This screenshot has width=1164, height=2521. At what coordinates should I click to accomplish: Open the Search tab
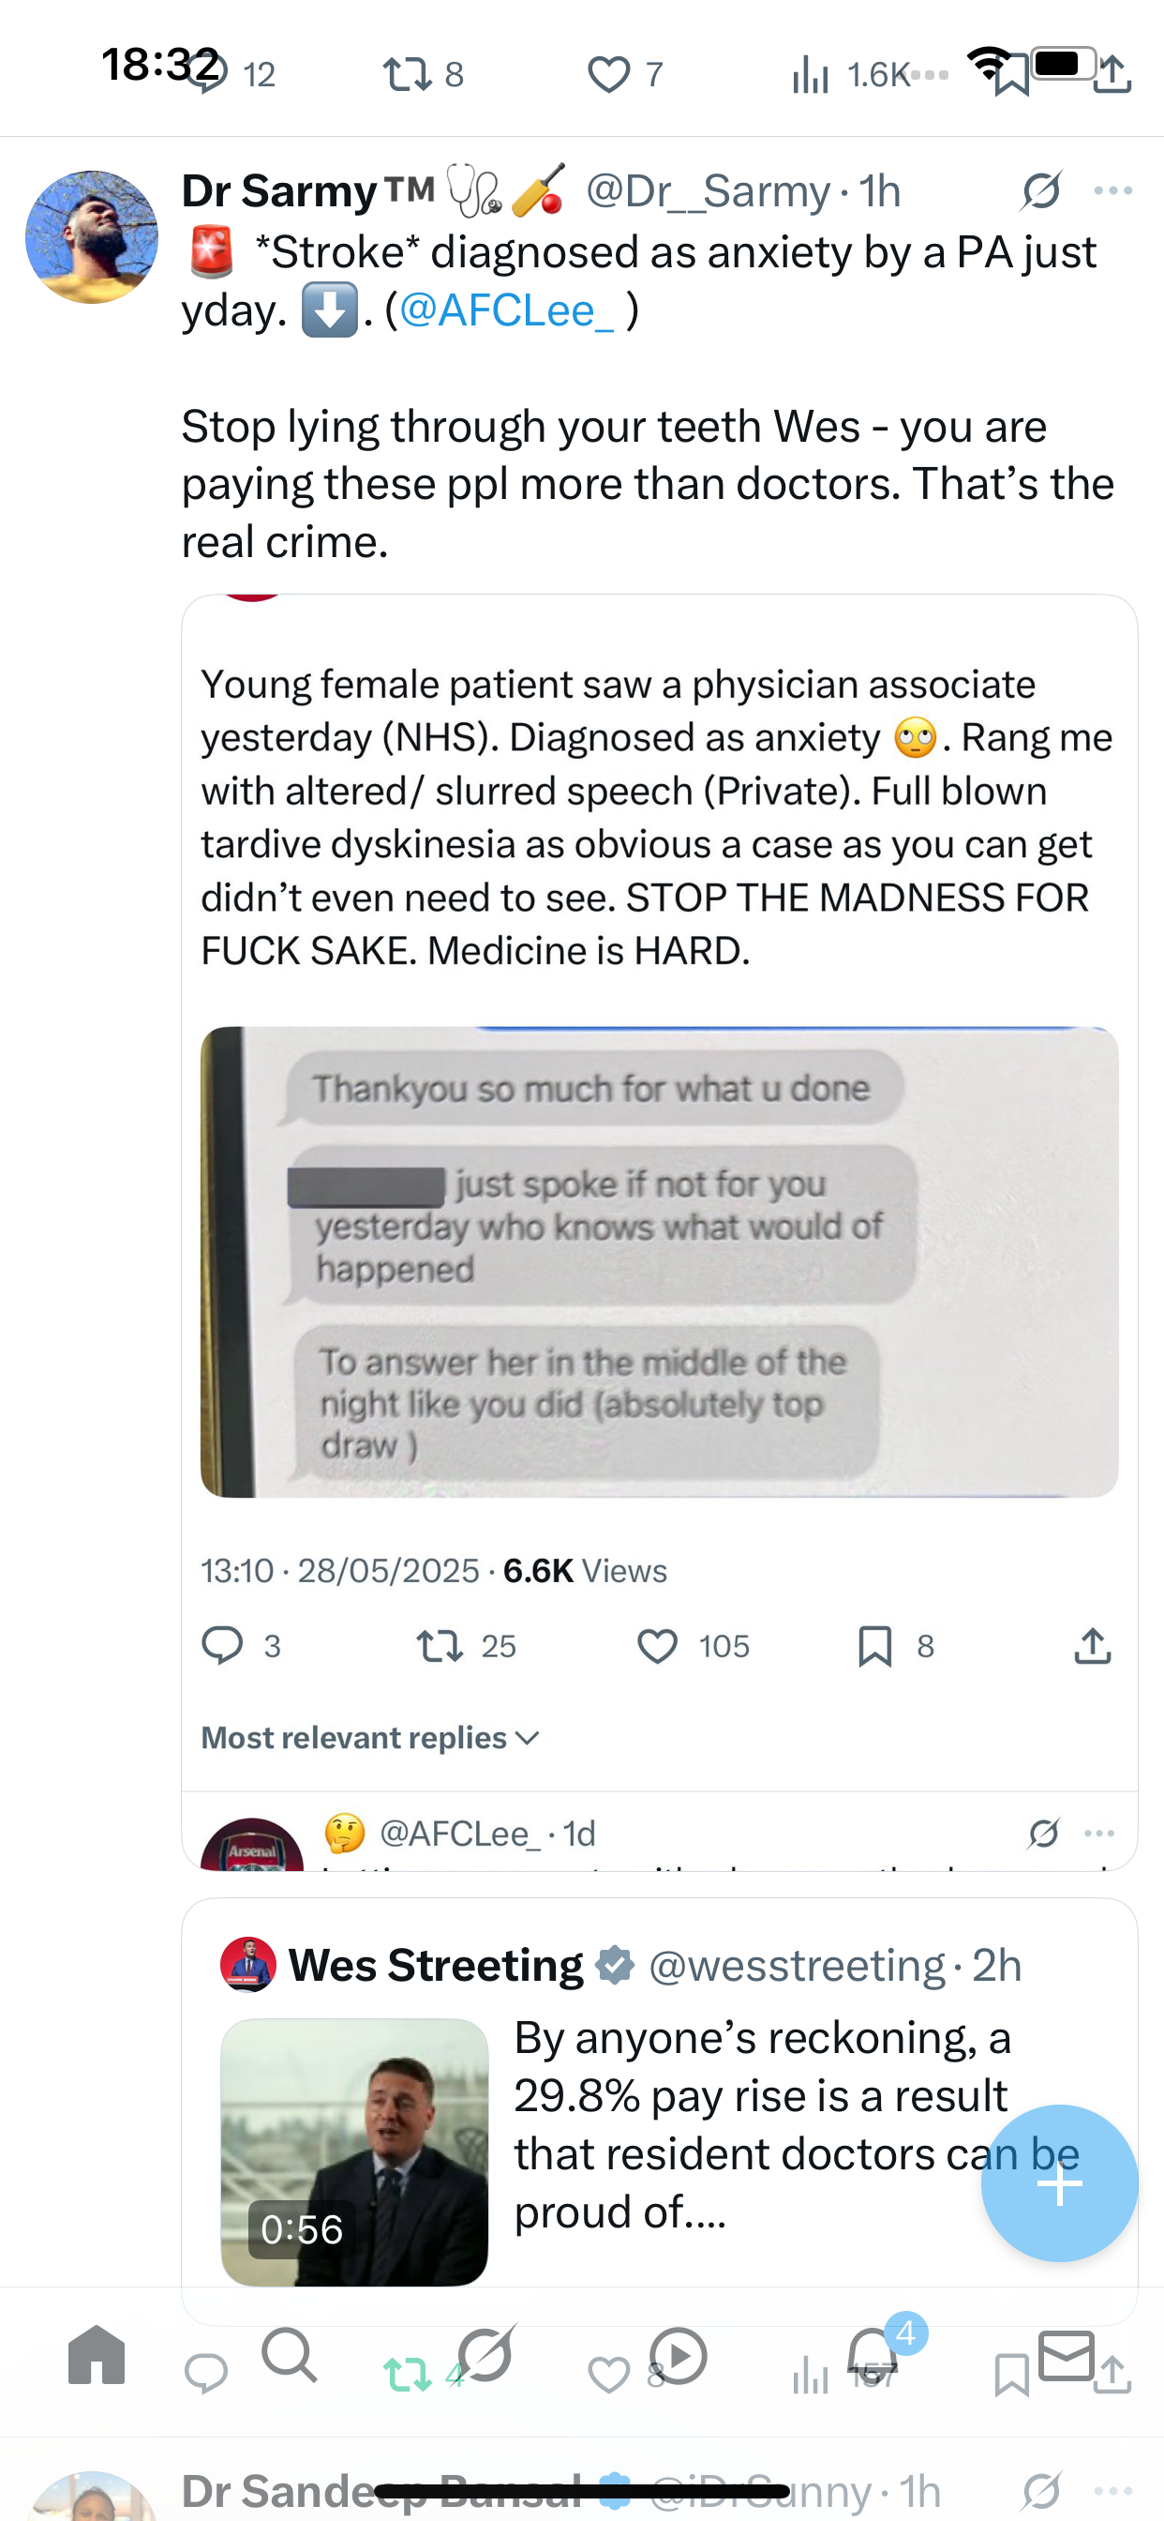click(290, 2355)
